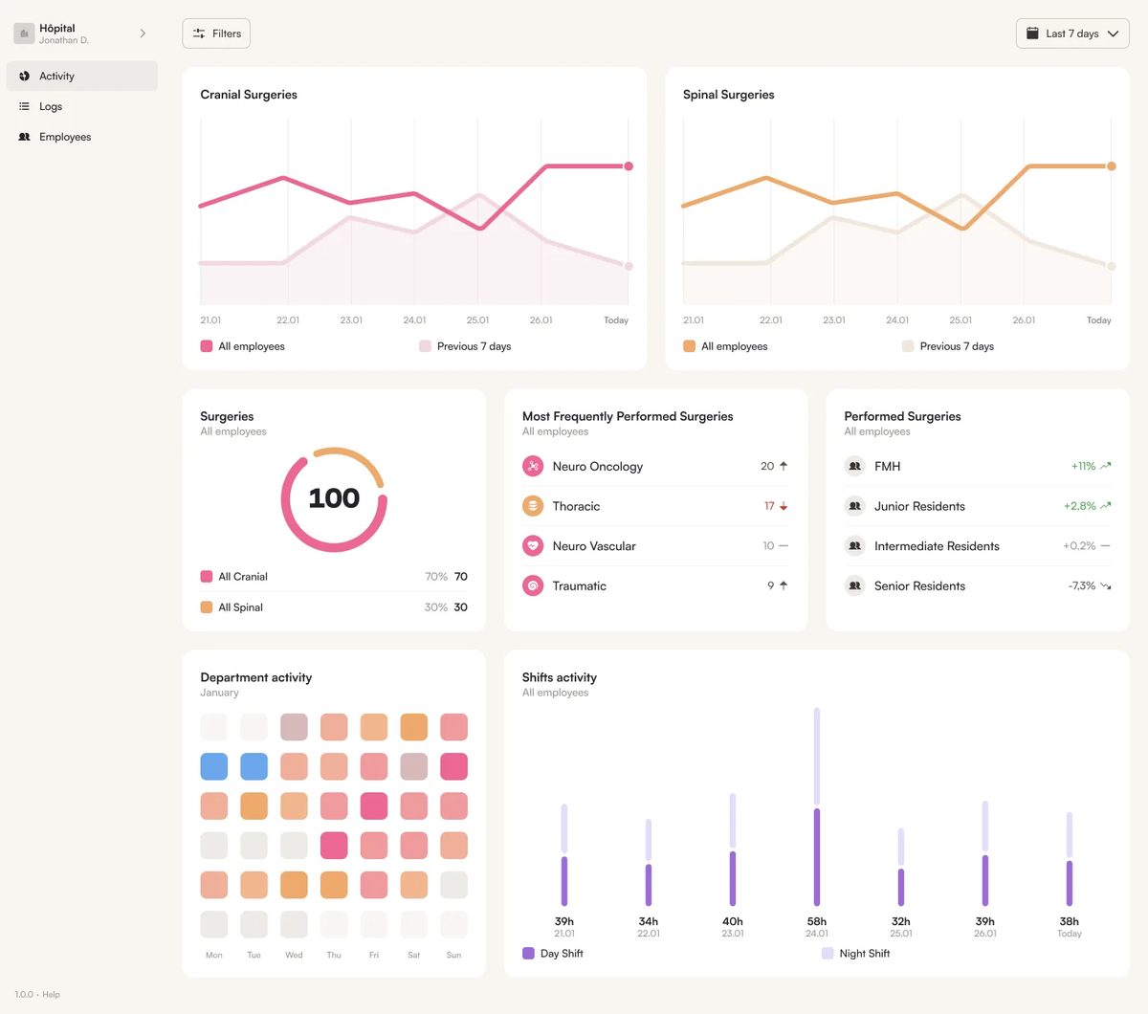The height and width of the screenshot is (1014, 1148).
Task: Click the Neuro Oncology row label
Action: [598, 466]
